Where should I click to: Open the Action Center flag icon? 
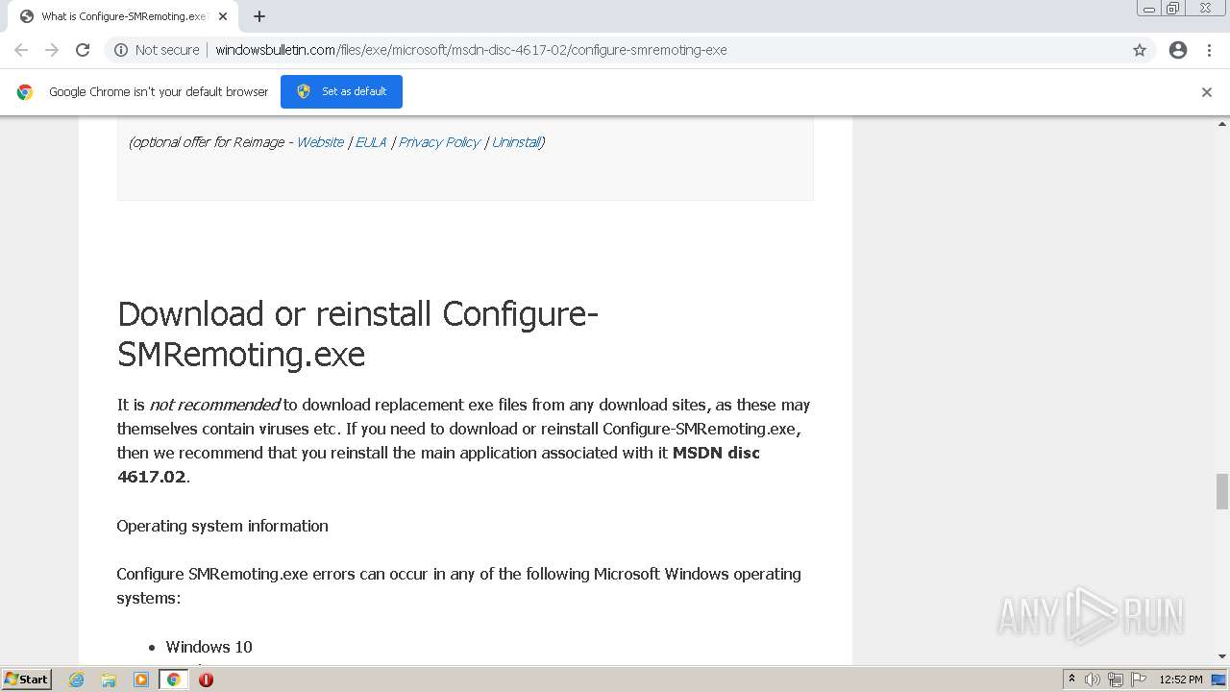pos(1139,680)
